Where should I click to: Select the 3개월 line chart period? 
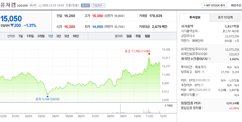[41, 36]
